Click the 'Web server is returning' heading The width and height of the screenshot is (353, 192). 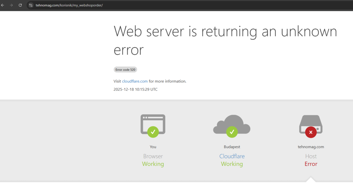pos(225,31)
